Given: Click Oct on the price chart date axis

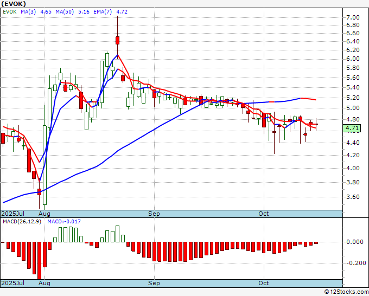Looking at the screenshot, I should (263, 214).
